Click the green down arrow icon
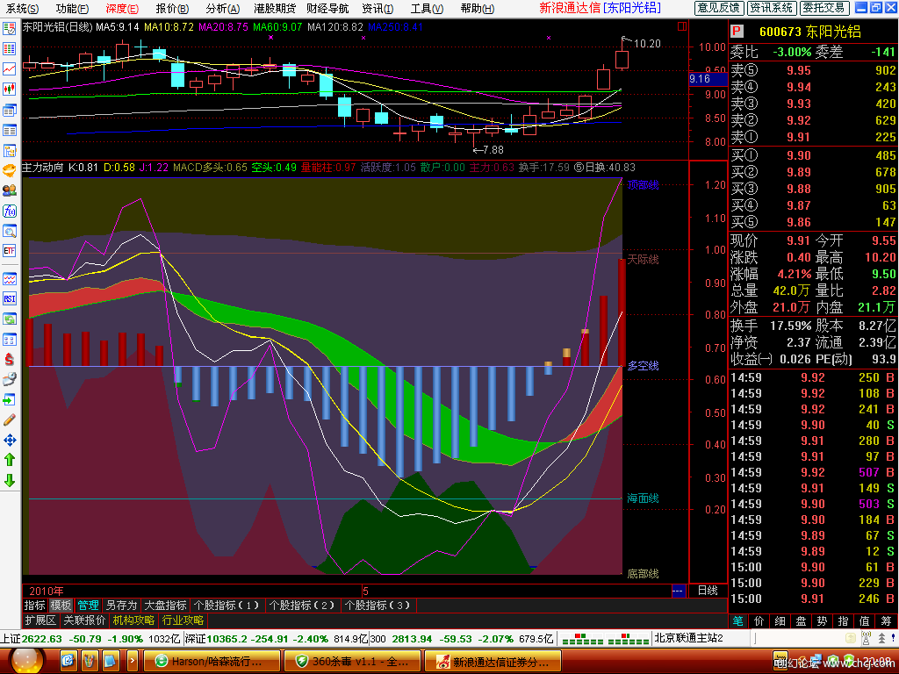Screen dimensions: 899x674 (9, 480)
